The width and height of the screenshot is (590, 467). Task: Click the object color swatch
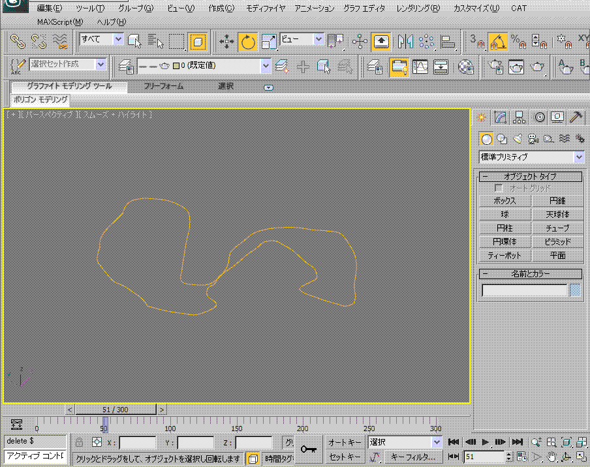pos(575,290)
